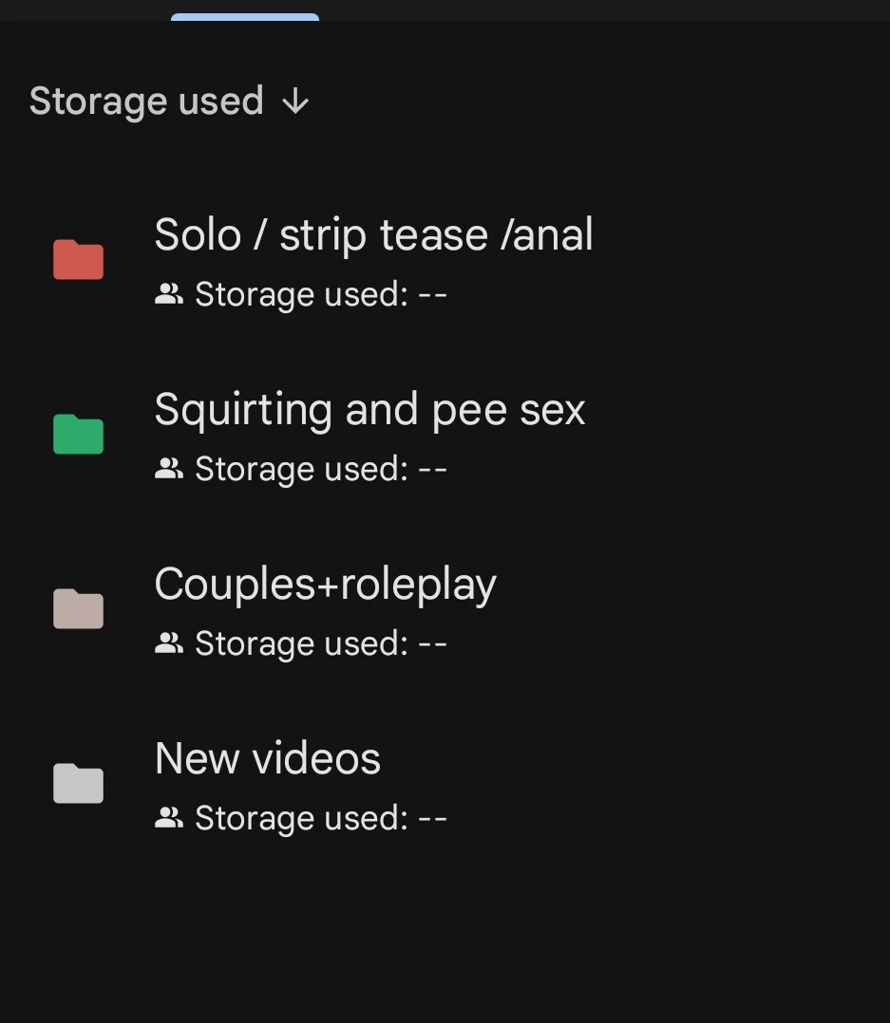Image resolution: width=890 pixels, height=1023 pixels.
Task: Tap shared people icon under New videos
Action: pyautogui.click(x=169, y=817)
